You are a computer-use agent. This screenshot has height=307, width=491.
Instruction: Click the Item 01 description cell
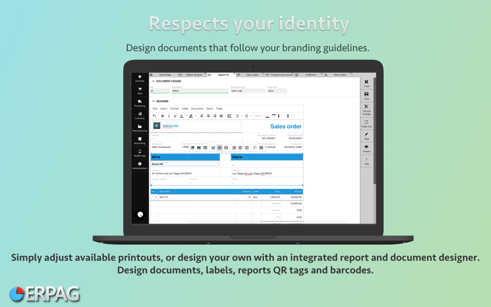[x=197, y=198]
